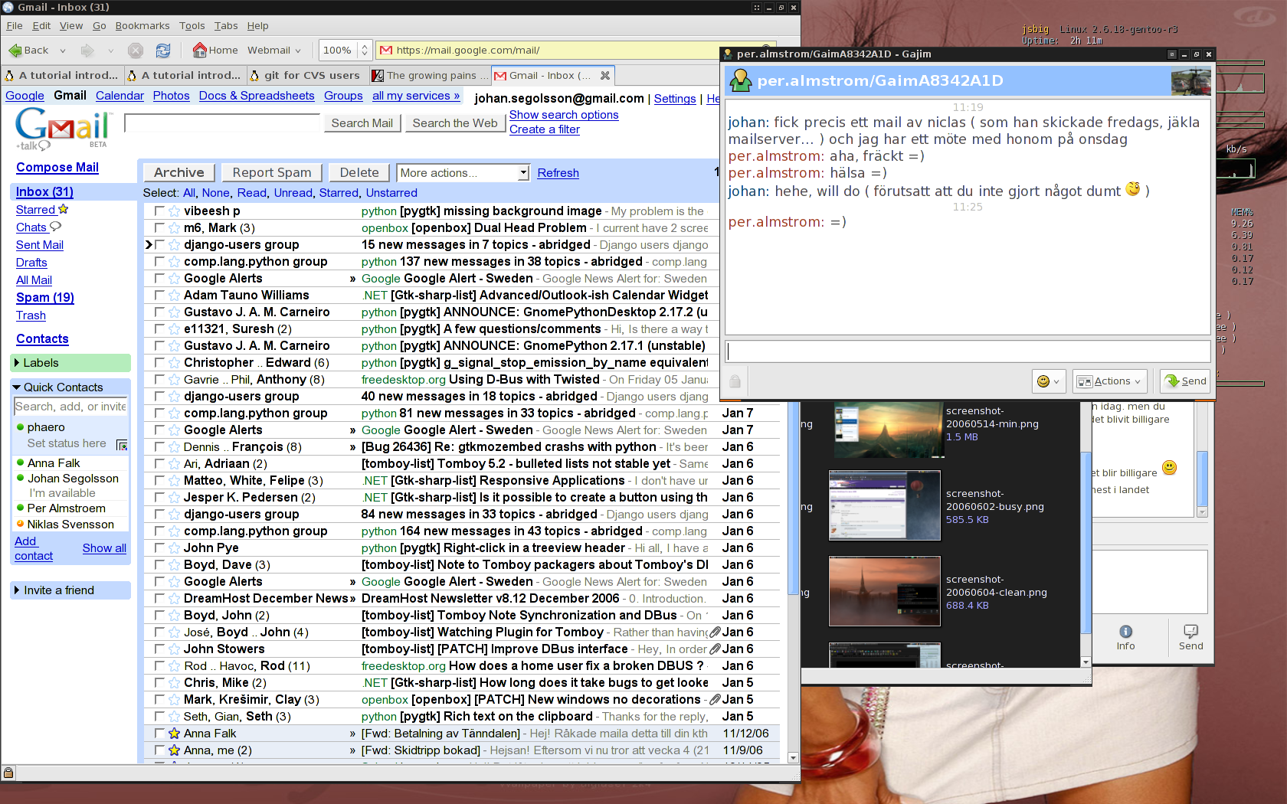The width and height of the screenshot is (1287, 804).
Task: Reload the page with the refresh icon
Action: (x=163, y=51)
